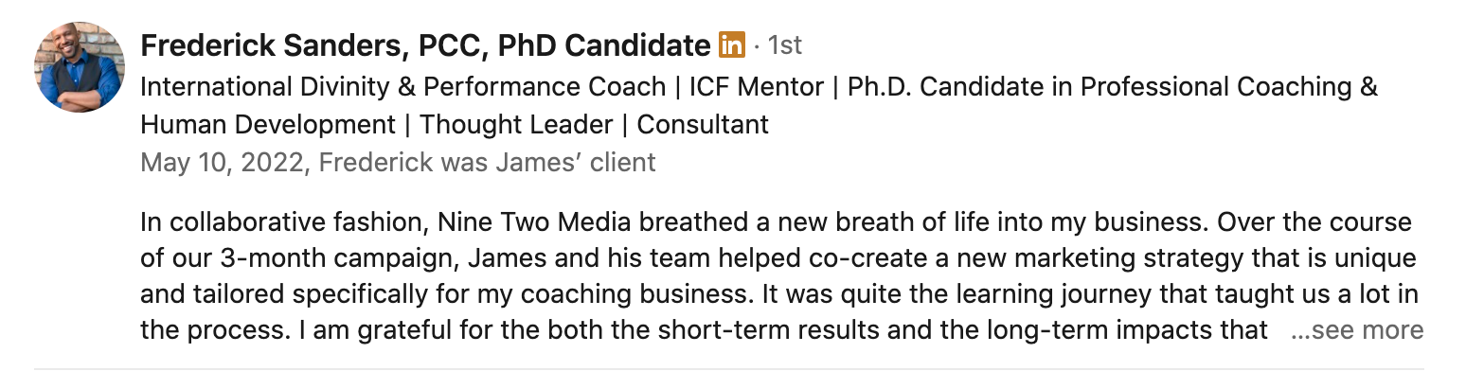Click Frederick was James' client text
1466x371 pixels.
[487, 162]
